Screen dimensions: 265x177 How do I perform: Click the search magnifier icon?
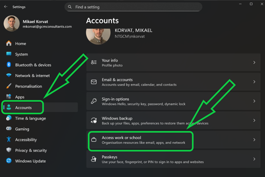[70, 7]
